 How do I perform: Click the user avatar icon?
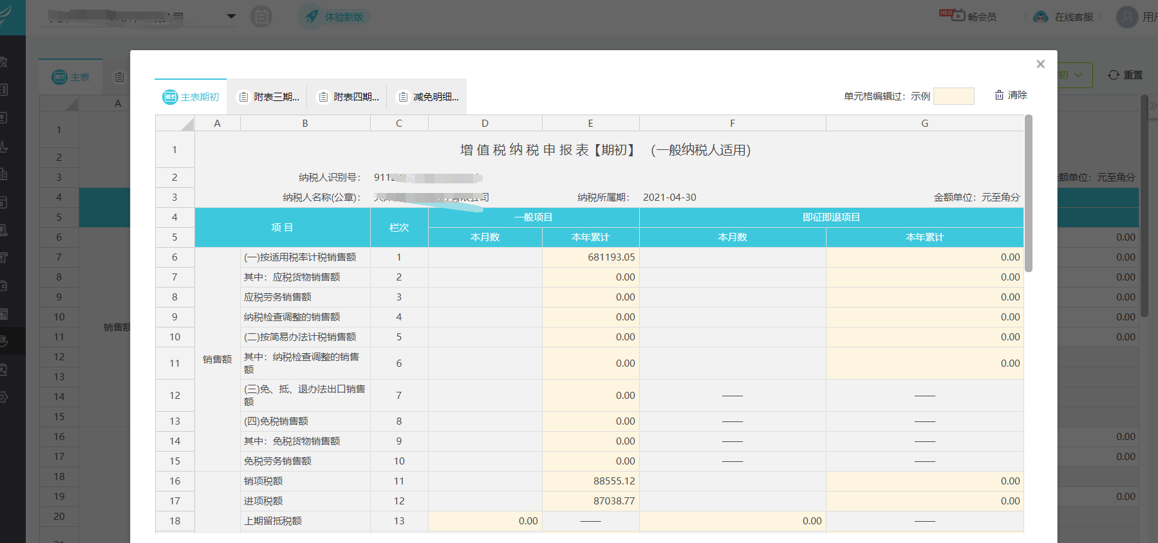(1126, 17)
